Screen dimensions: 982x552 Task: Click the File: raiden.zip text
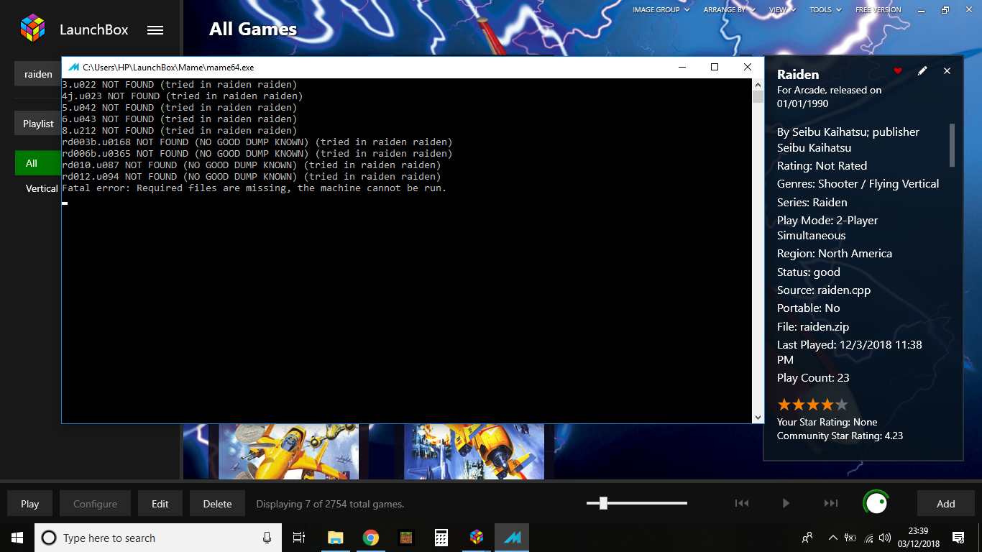[813, 326]
